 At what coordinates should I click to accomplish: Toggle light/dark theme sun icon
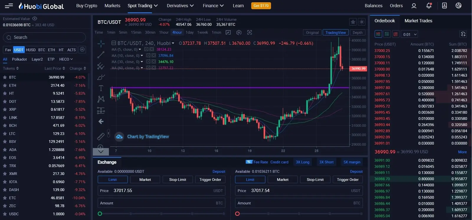(x=361, y=22)
